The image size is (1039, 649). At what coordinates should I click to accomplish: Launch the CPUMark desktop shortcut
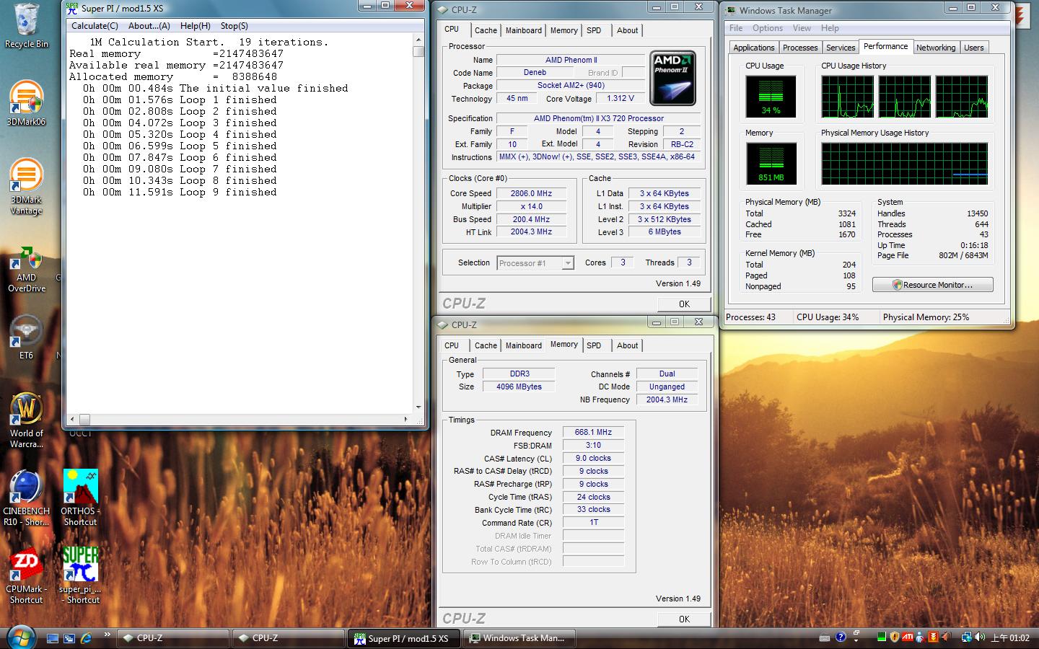coord(26,577)
